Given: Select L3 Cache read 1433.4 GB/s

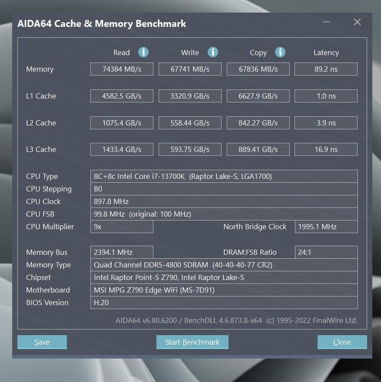Looking at the screenshot, I should tap(122, 149).
